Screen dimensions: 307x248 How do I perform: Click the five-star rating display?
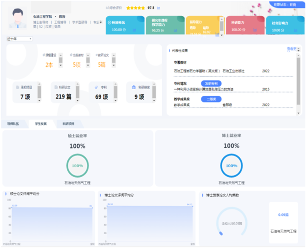tap(135, 8)
